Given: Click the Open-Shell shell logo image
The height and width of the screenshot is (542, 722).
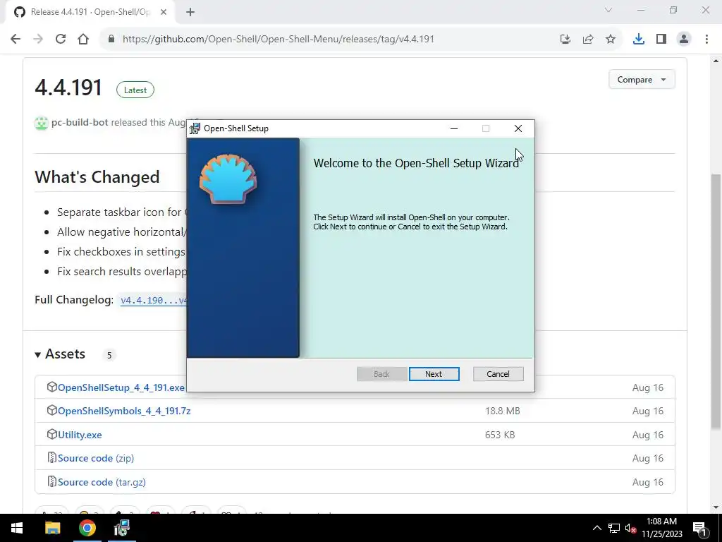Looking at the screenshot, I should coord(228,179).
